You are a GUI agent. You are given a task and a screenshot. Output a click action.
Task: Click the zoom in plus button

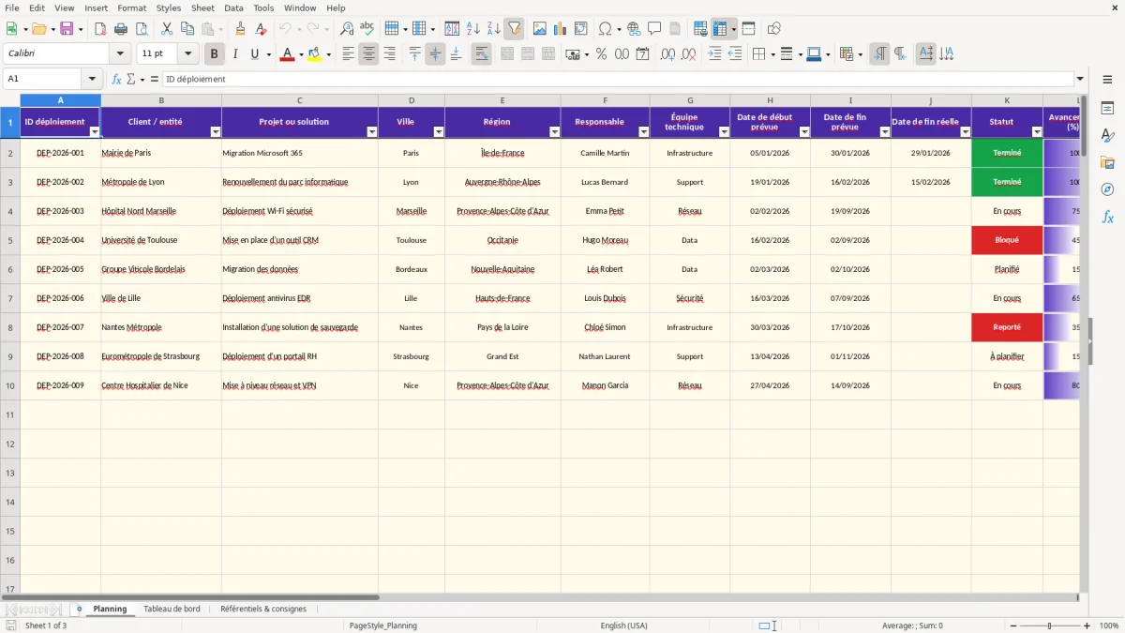[1087, 625]
